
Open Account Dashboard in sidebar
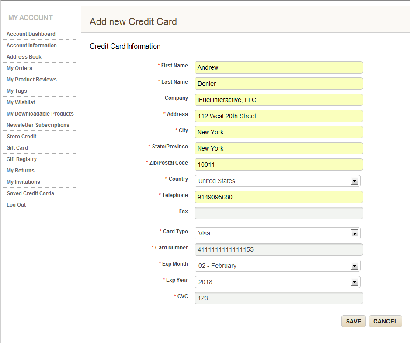(x=31, y=34)
